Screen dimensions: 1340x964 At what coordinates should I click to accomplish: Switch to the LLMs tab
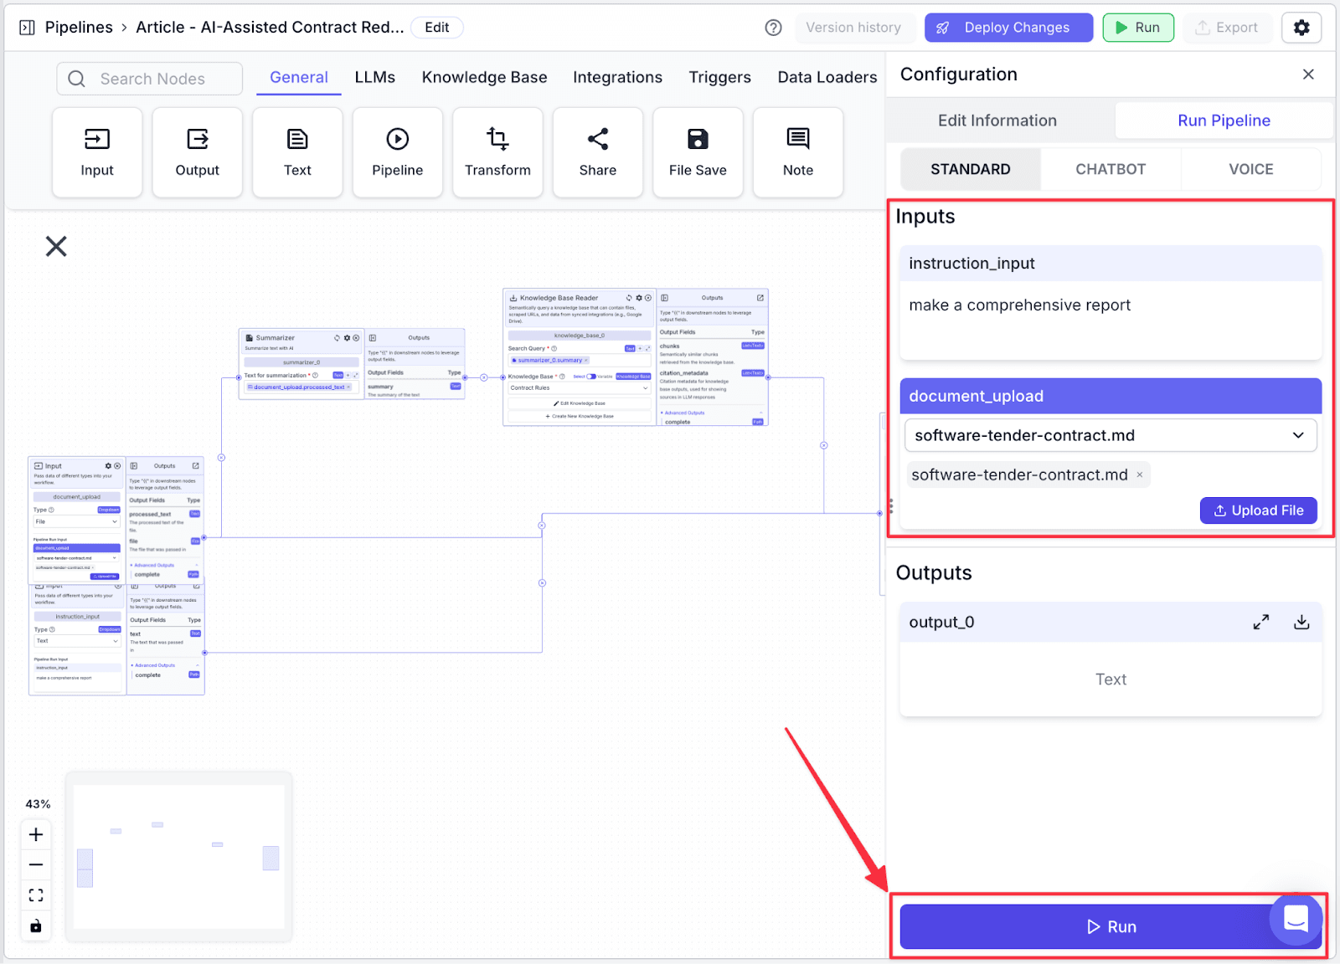coord(374,77)
